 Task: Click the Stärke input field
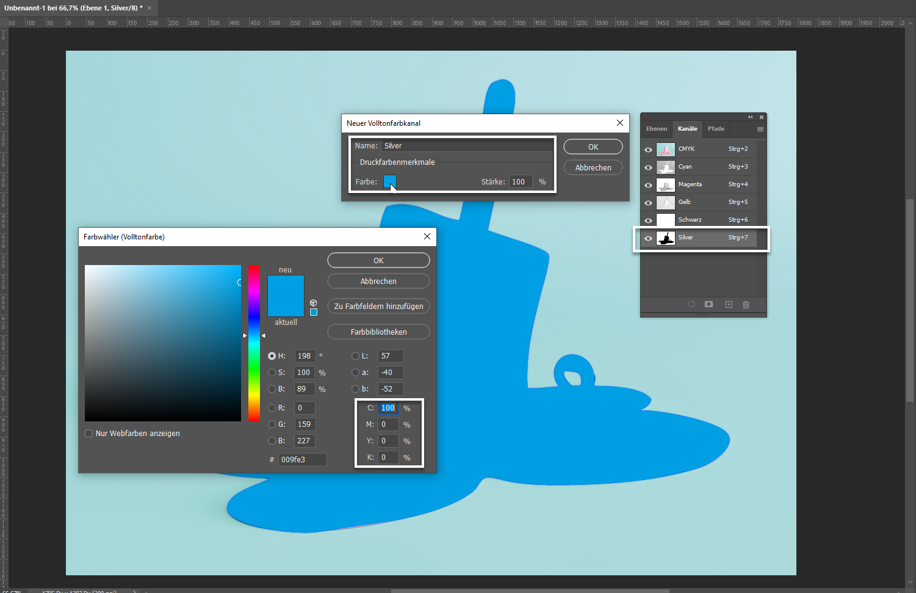(x=521, y=181)
